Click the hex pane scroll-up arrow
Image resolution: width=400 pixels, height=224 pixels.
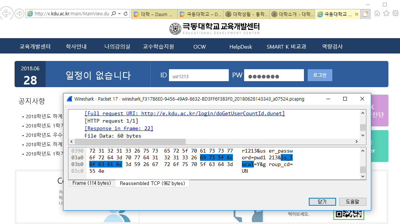[x=363, y=151]
